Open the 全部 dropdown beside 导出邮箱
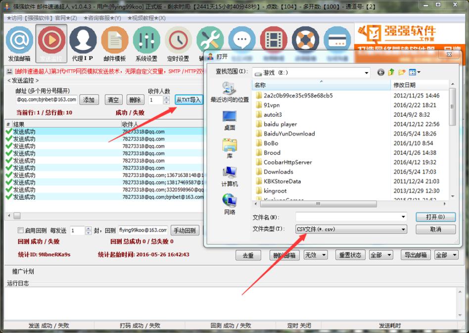The image size is (469, 333). (446, 255)
